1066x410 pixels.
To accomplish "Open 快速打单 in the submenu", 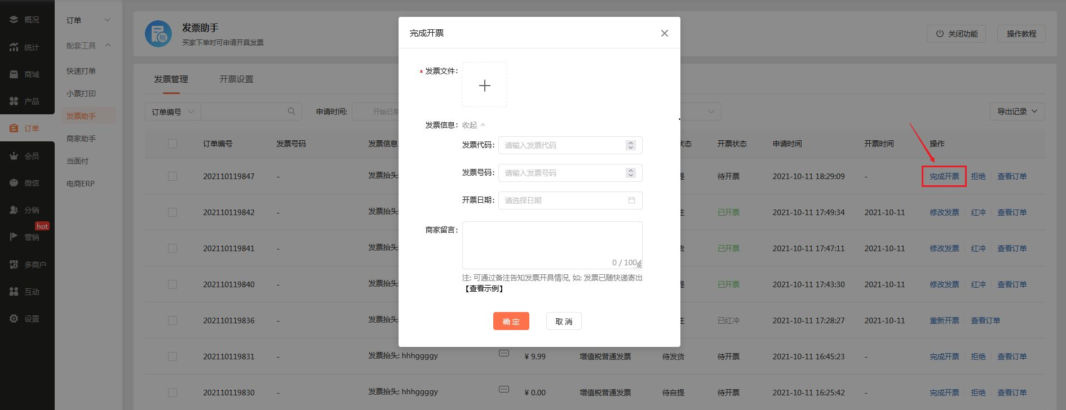I will (81, 71).
